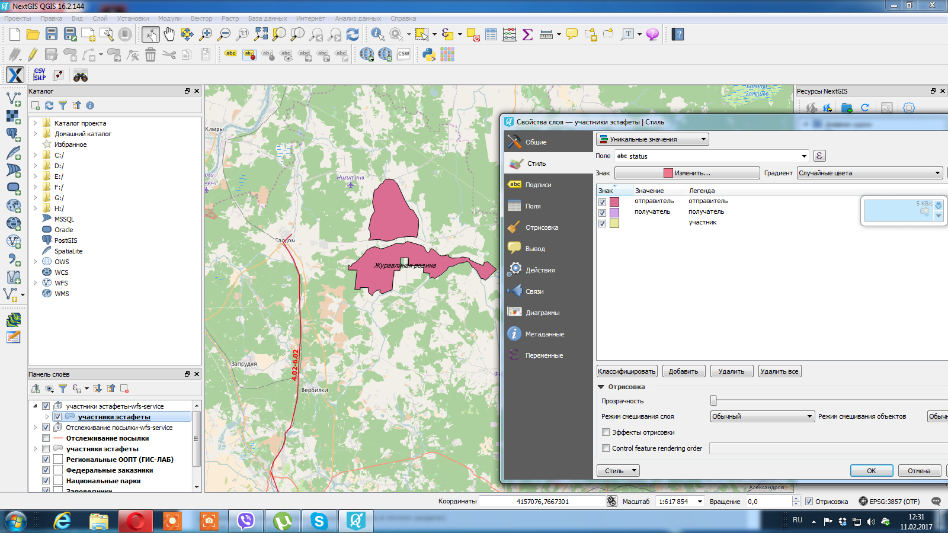
Task: Click the binoculars search icon
Action: [x=81, y=76]
